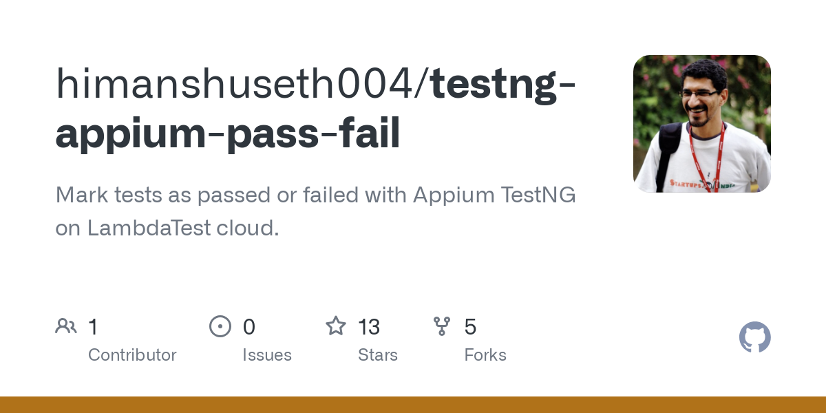Click the star icon beside 13
Viewport: 826px width, 413px height.
(x=336, y=326)
